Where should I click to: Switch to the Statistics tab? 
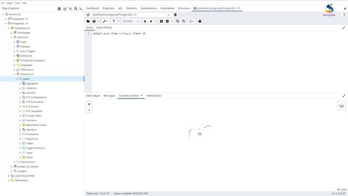pyautogui.click(x=132, y=9)
